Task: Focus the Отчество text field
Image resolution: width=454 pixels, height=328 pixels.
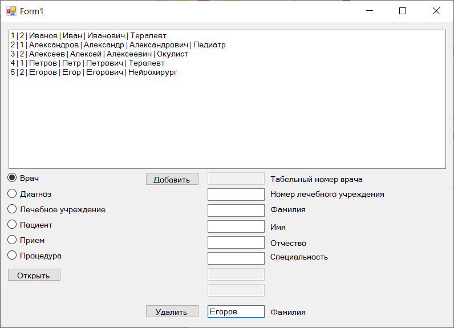Action: [x=236, y=242]
